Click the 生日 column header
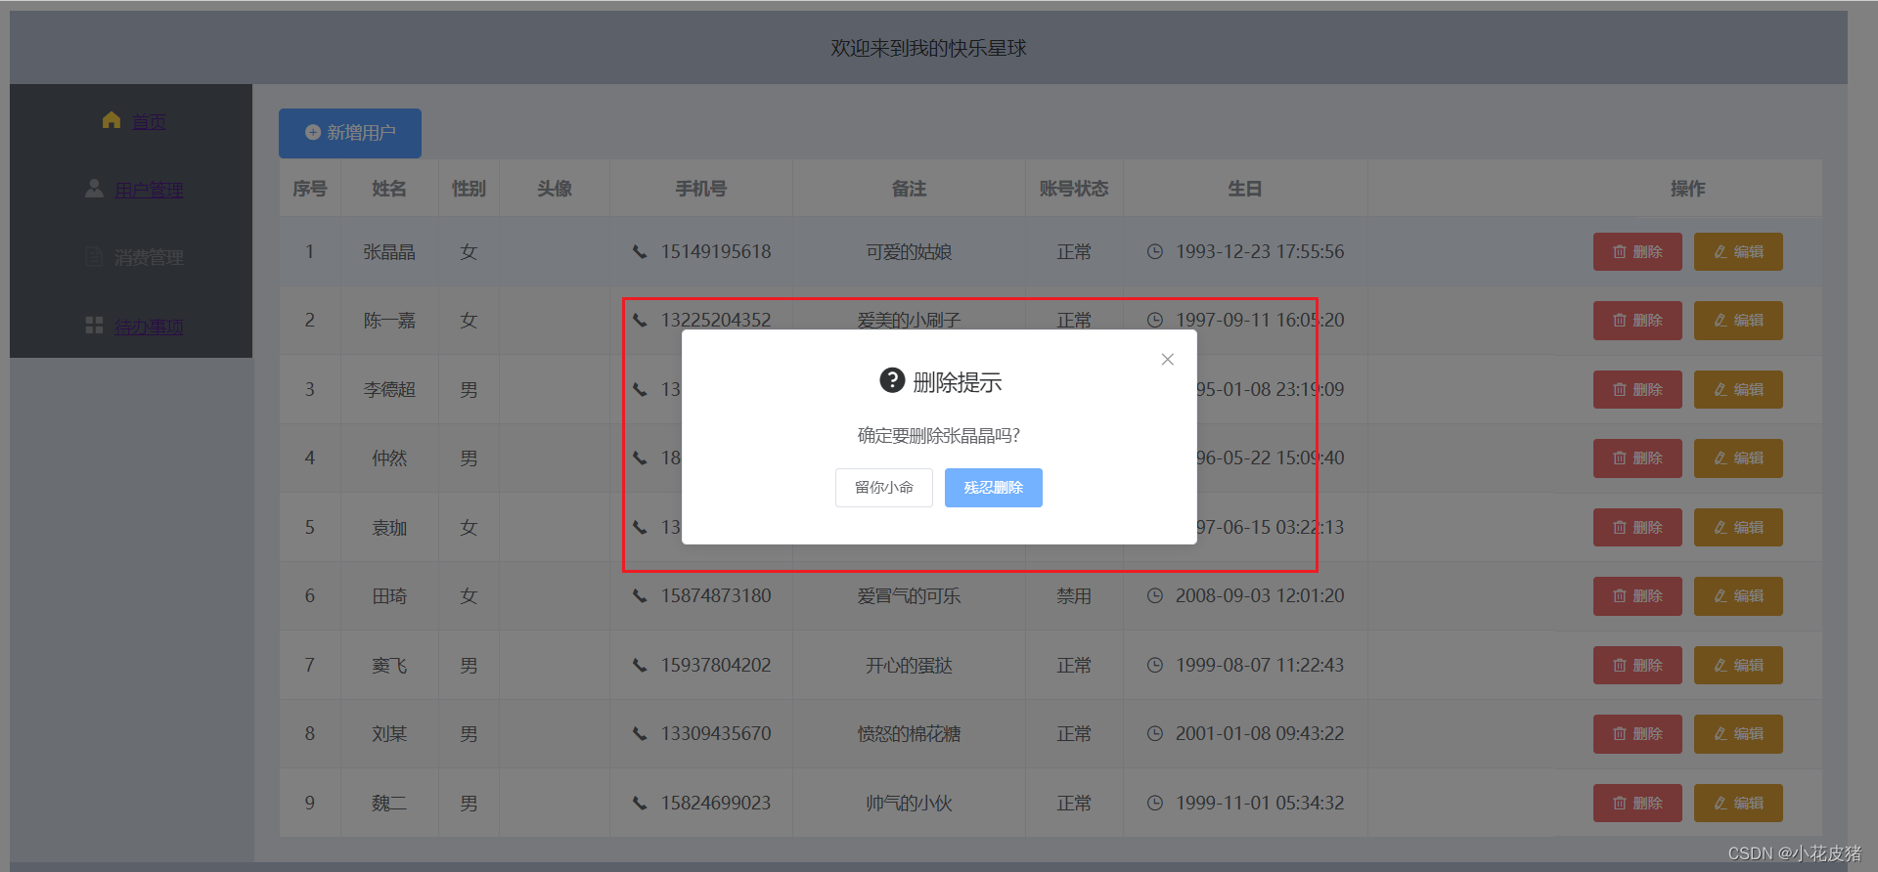This screenshot has width=1878, height=872. (x=1245, y=189)
